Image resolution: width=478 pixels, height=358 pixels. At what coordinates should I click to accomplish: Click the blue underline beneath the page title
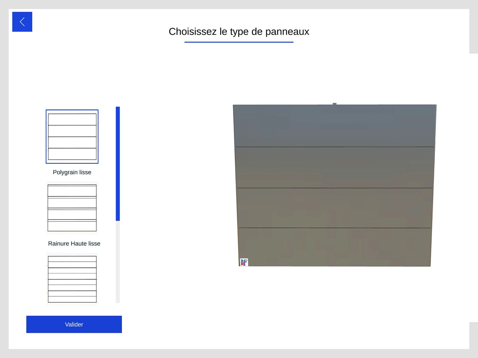pos(239,42)
